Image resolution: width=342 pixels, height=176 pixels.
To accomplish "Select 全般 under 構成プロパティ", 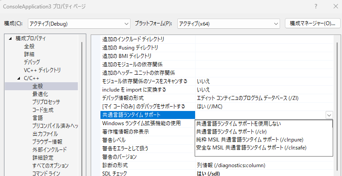I will 29,46.
